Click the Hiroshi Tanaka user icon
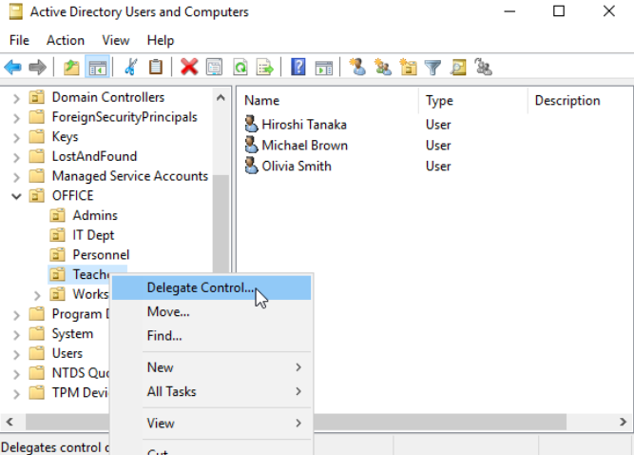634x455 pixels. [x=251, y=124]
